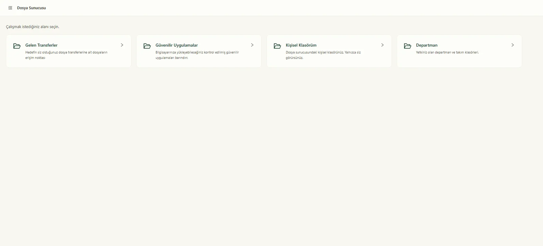Click the description under Gelen Transferler
Viewport: 543px width, 246px height.
point(67,55)
